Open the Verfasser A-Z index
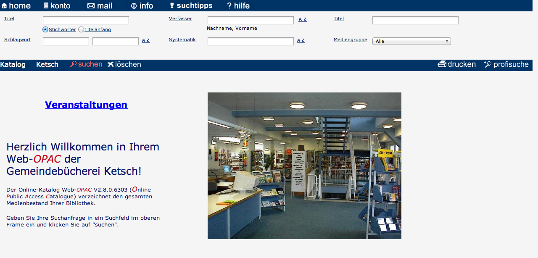 coord(302,19)
